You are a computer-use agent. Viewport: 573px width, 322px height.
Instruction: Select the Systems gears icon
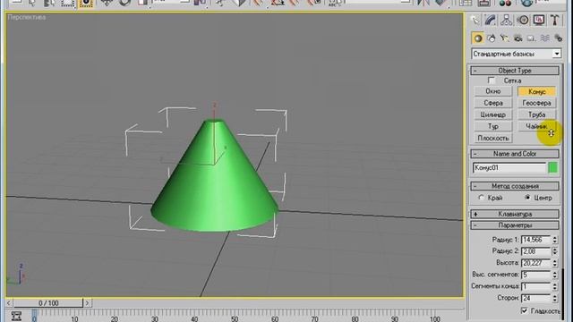558,38
